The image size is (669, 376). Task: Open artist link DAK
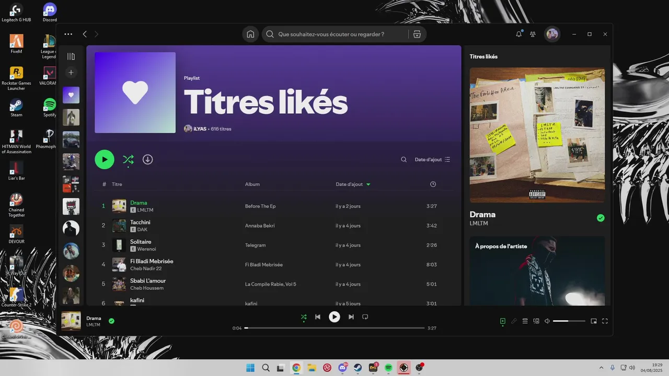point(142,229)
